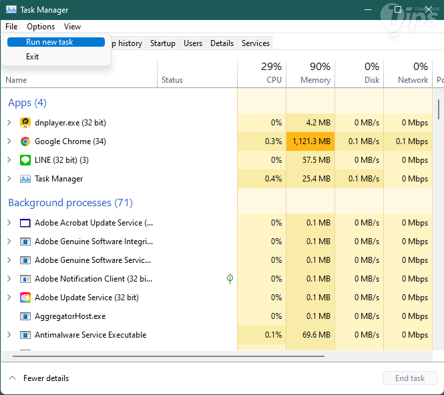This screenshot has height=395, width=444.
Task: Sort processes by Network column
Action: pyautogui.click(x=408, y=73)
